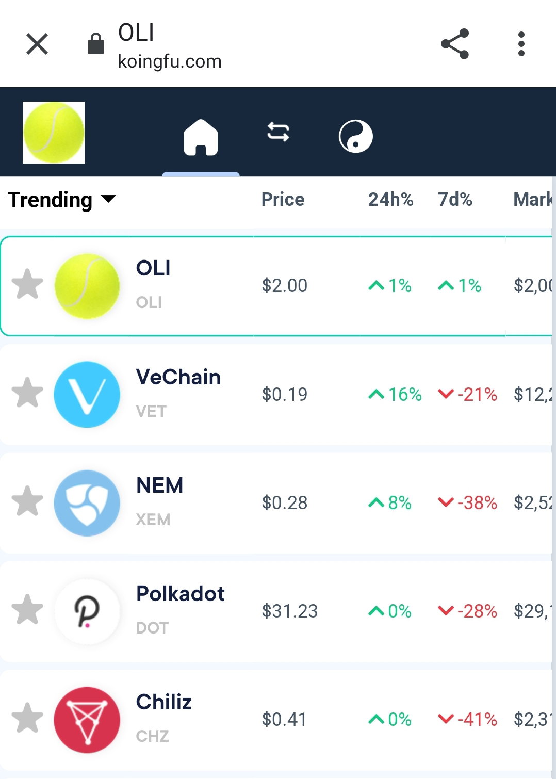
Task: Toggle the NEM favorite star
Action: click(27, 501)
